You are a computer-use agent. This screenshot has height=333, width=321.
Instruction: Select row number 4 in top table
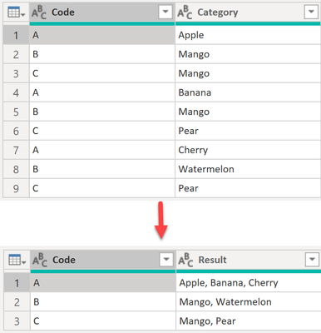(16, 92)
